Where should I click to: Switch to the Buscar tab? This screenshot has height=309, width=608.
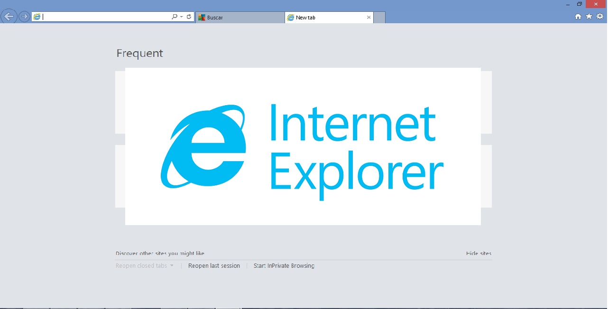240,18
